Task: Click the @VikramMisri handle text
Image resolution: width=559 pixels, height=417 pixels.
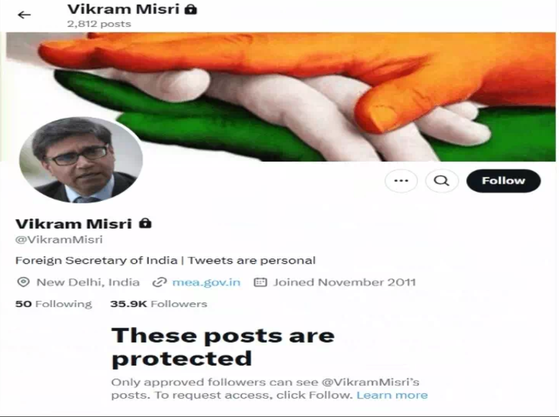Action: coord(59,239)
